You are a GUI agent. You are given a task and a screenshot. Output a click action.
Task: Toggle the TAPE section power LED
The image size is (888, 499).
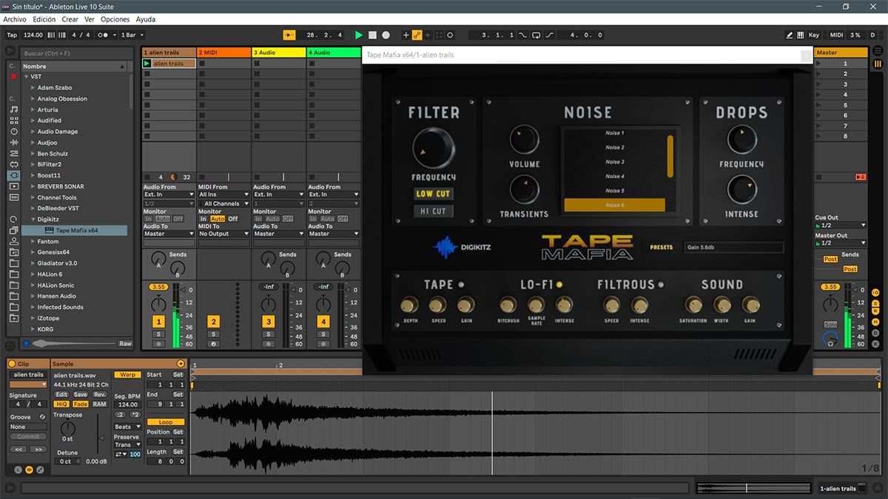click(461, 284)
